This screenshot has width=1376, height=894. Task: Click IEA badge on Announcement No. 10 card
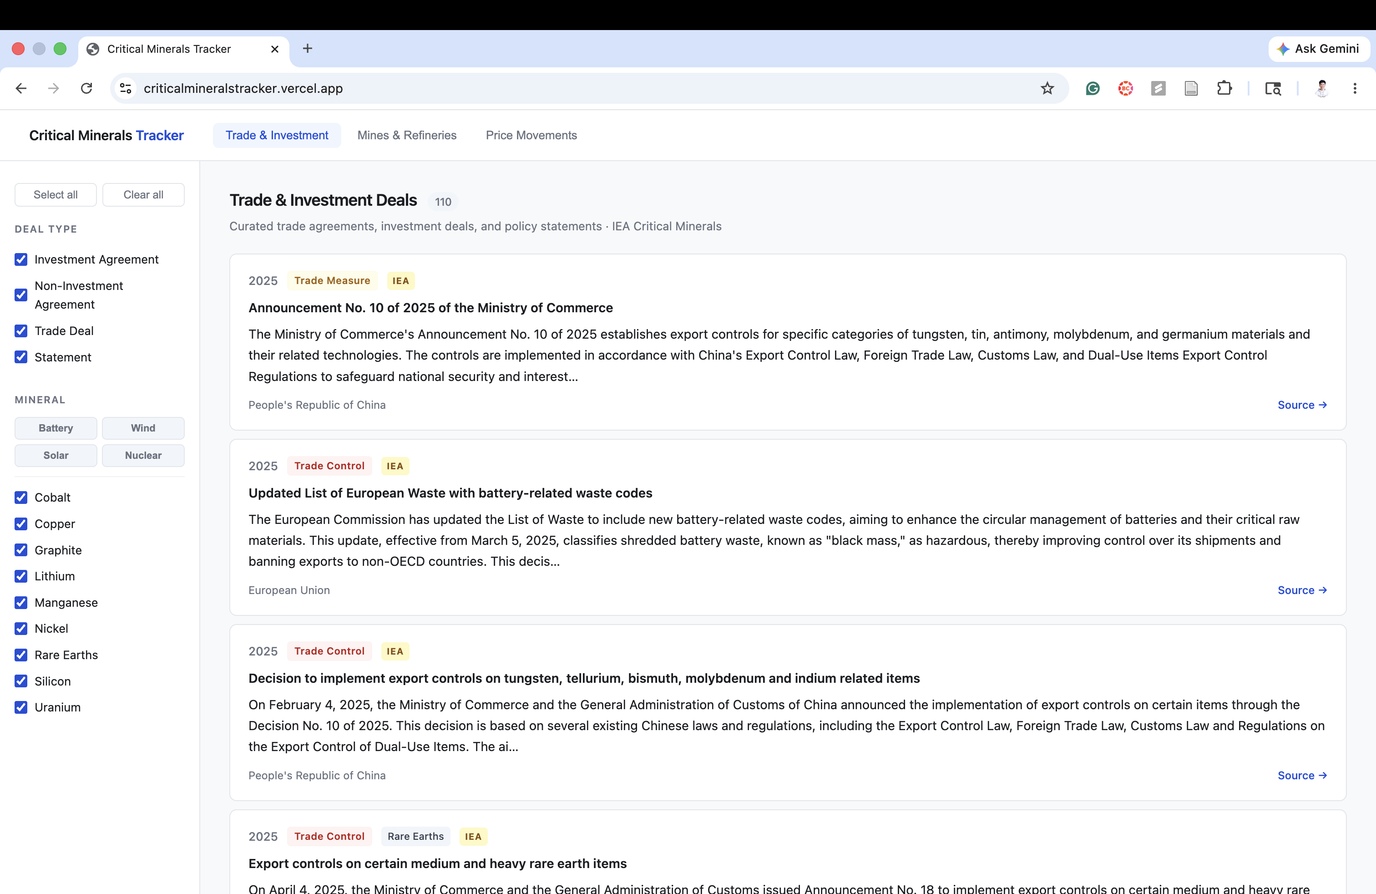(x=401, y=280)
